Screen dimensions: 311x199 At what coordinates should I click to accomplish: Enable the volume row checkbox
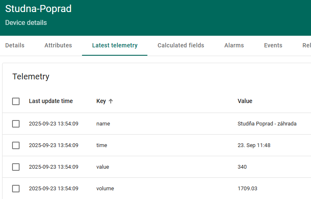point(16,189)
